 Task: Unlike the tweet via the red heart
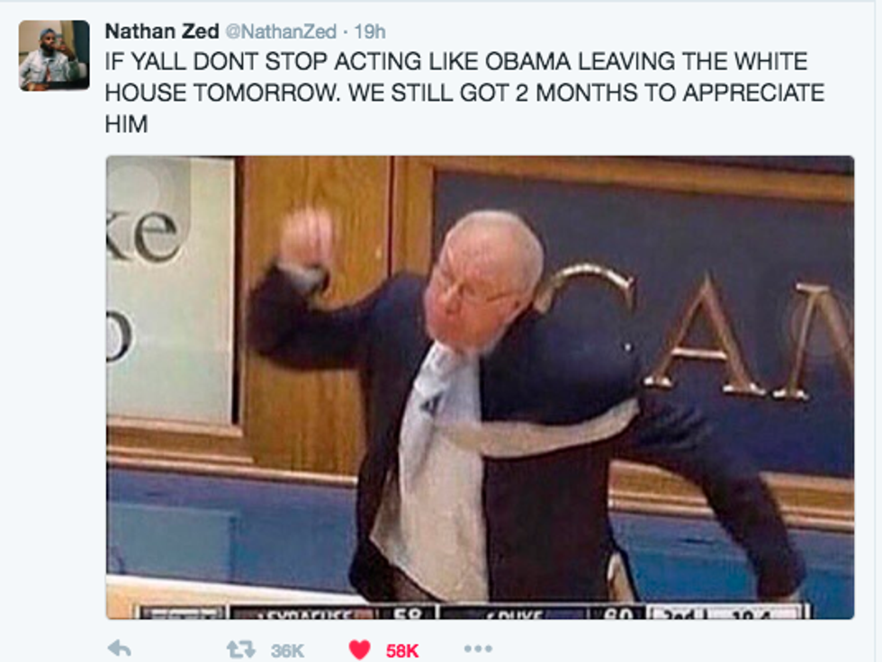click(x=359, y=649)
